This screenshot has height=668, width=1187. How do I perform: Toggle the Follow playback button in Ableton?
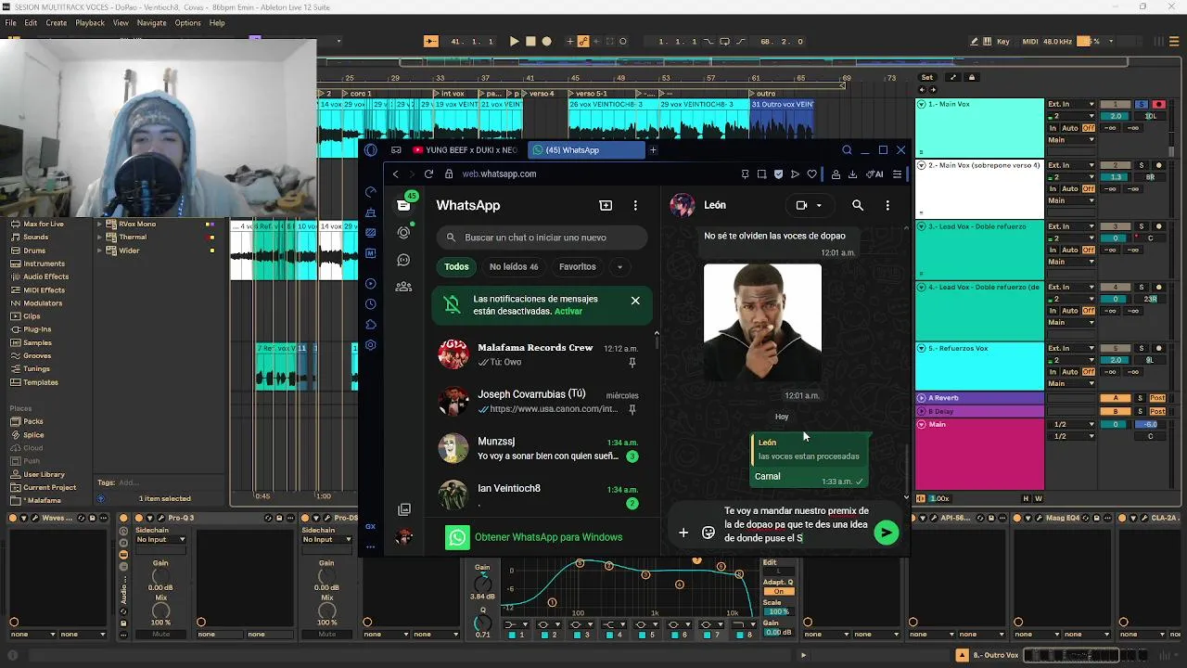(431, 42)
